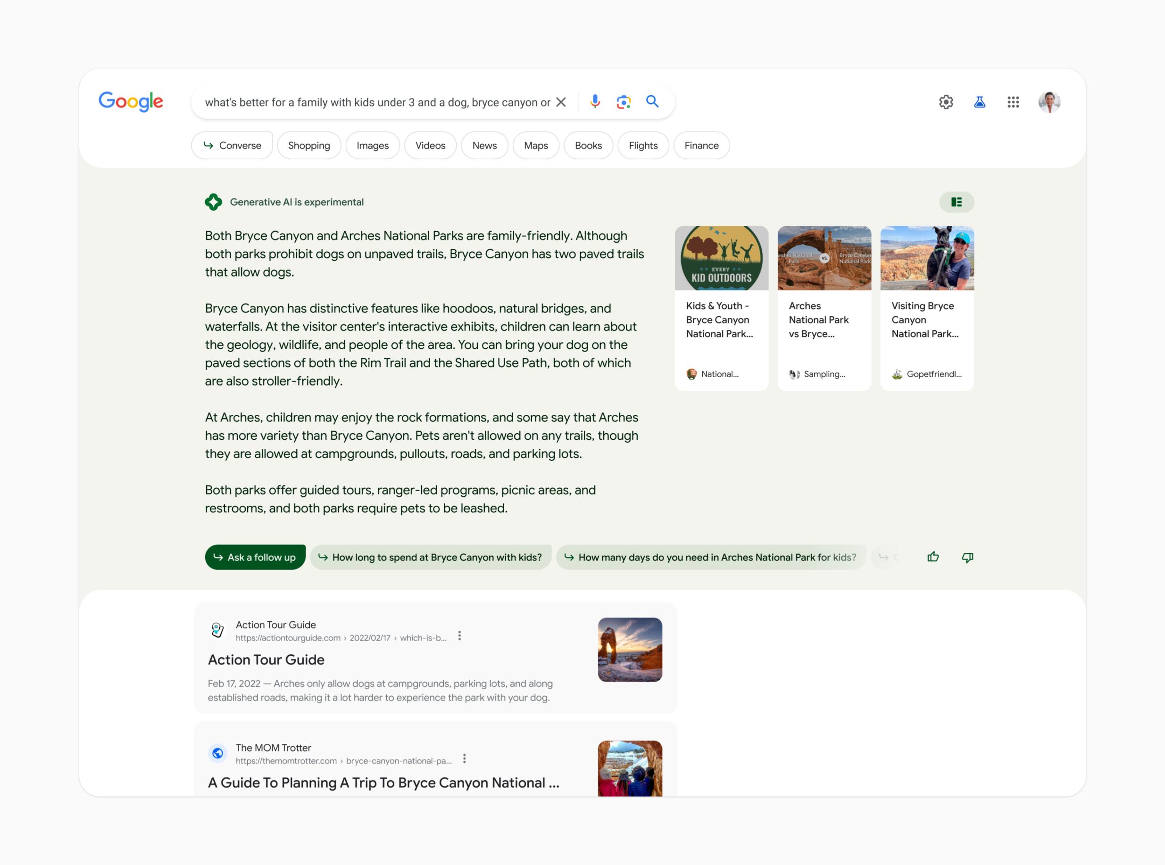Click the Generative AI green diamond icon
Screen dimensions: 1165x865
coord(213,202)
